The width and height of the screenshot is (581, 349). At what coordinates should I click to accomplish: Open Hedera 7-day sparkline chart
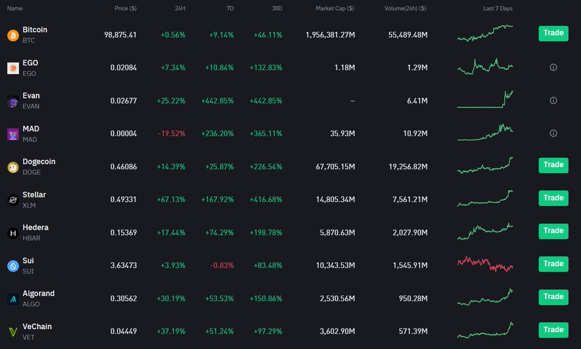pyautogui.click(x=485, y=231)
